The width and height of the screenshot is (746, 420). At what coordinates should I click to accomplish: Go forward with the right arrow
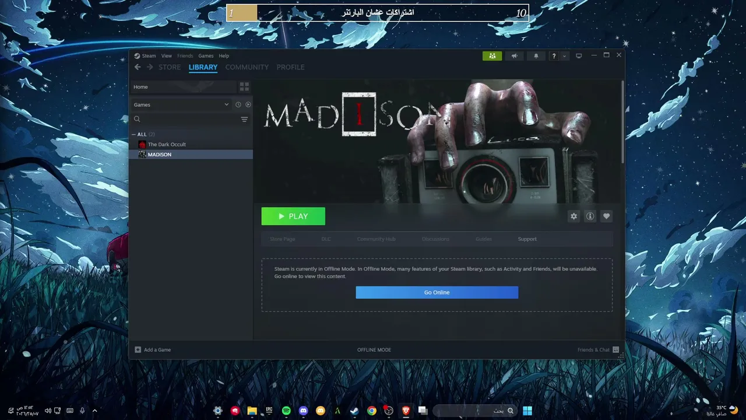click(x=150, y=67)
